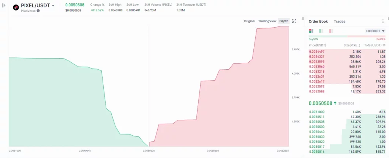Click the 24H Turnover value 1.03M
Viewport: 389px width, 158px height.
(x=180, y=10)
